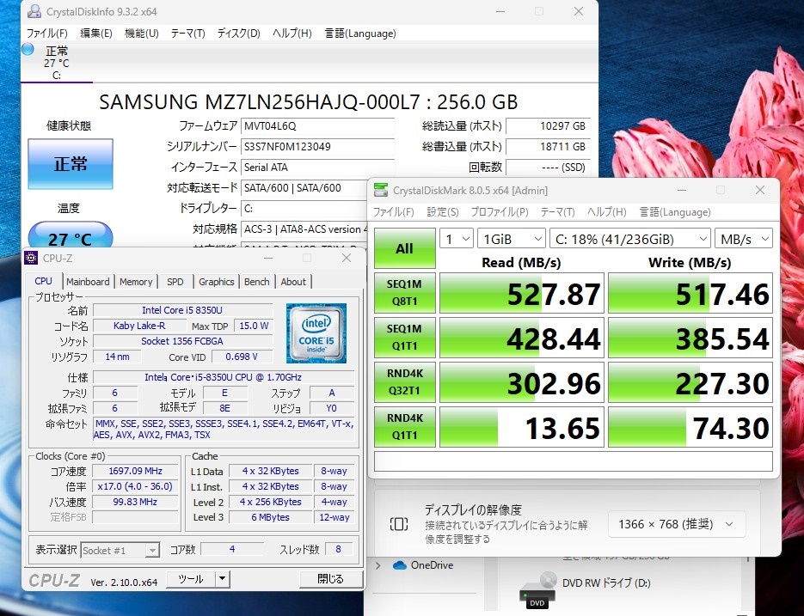The image size is (804, 616).
Task: Open 設定 menu in CrystalDiskMark
Action: pos(443,211)
